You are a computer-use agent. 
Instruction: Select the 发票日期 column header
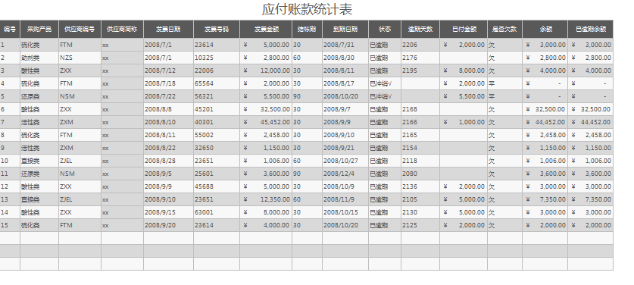coord(168,29)
